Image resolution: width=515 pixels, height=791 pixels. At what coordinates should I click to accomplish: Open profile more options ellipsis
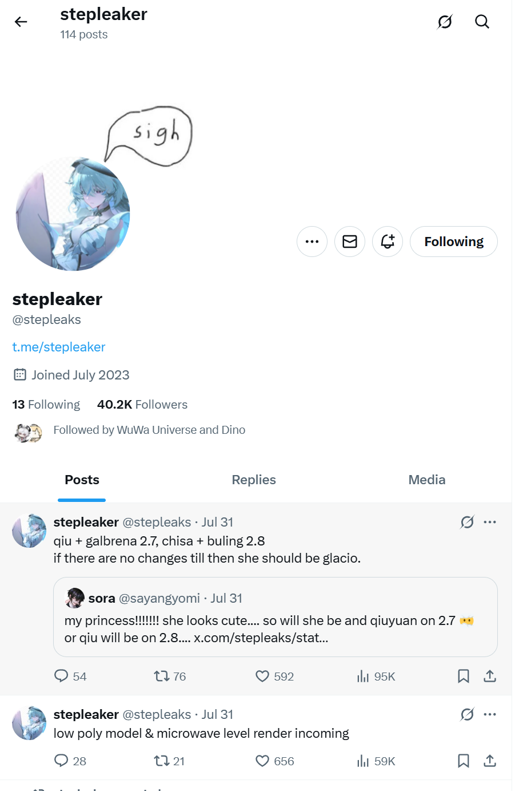coord(312,242)
